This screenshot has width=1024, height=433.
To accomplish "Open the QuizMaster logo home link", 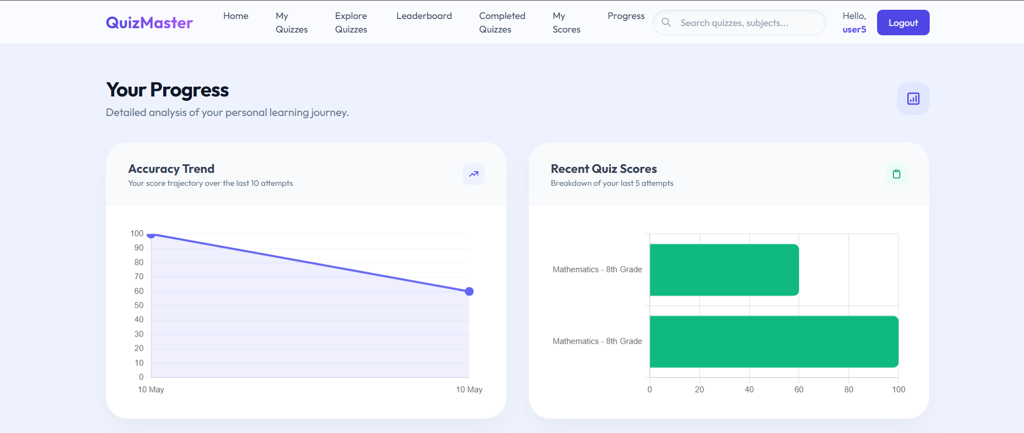I will point(150,22).
